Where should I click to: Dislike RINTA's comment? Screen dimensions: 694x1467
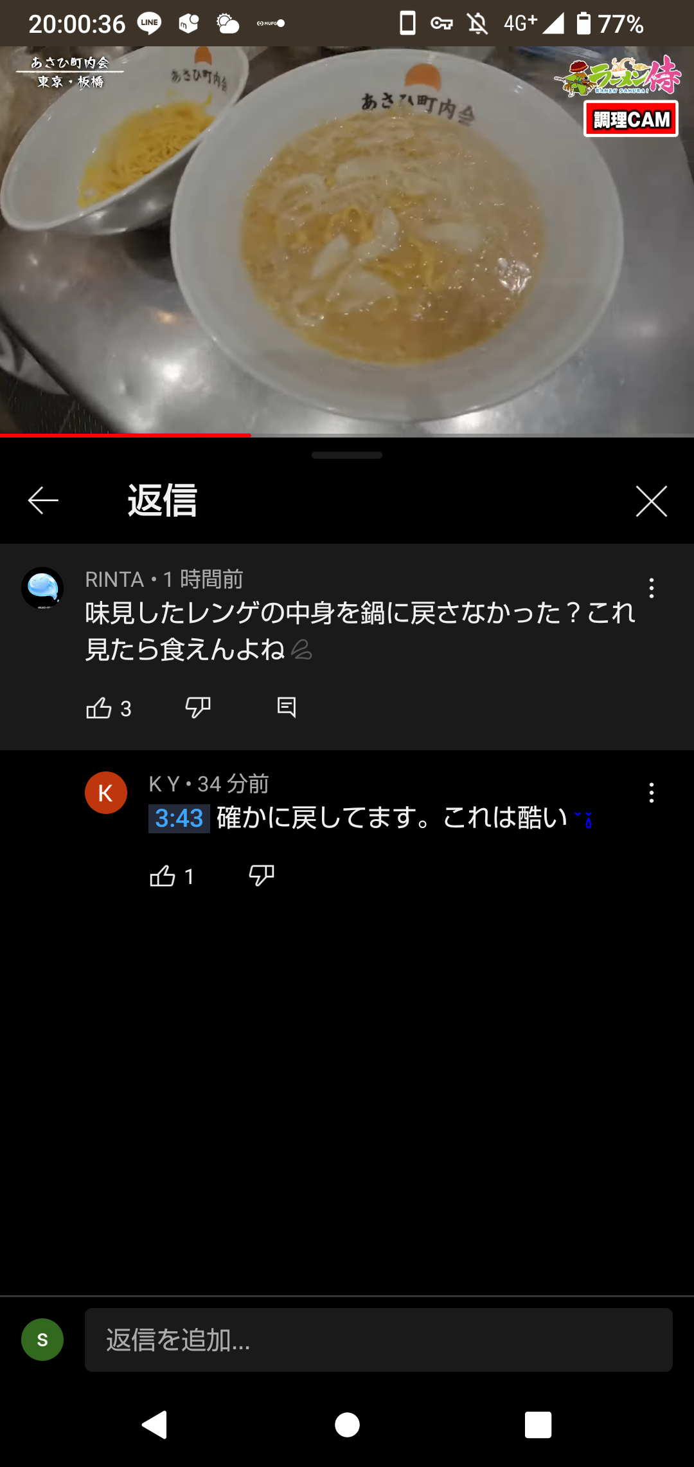[197, 708]
